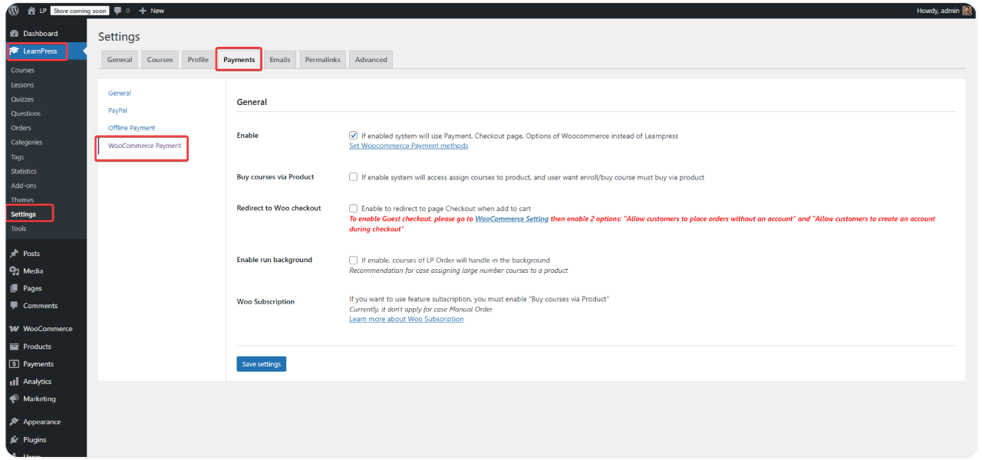Screen dimensions: 982x460
Task: Click the Save settings button
Action: [261, 363]
